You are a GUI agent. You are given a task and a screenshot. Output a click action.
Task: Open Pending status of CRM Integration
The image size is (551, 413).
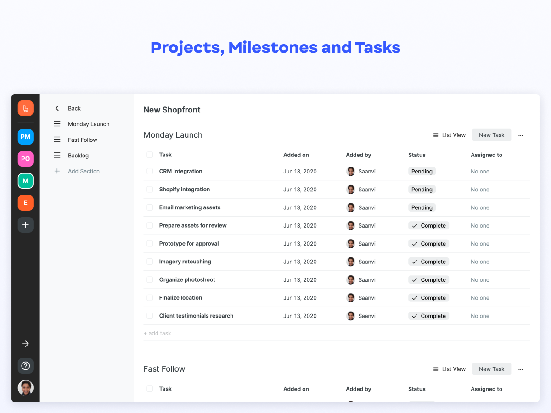tap(422, 171)
